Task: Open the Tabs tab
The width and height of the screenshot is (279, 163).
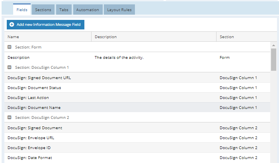Action: [64, 10]
